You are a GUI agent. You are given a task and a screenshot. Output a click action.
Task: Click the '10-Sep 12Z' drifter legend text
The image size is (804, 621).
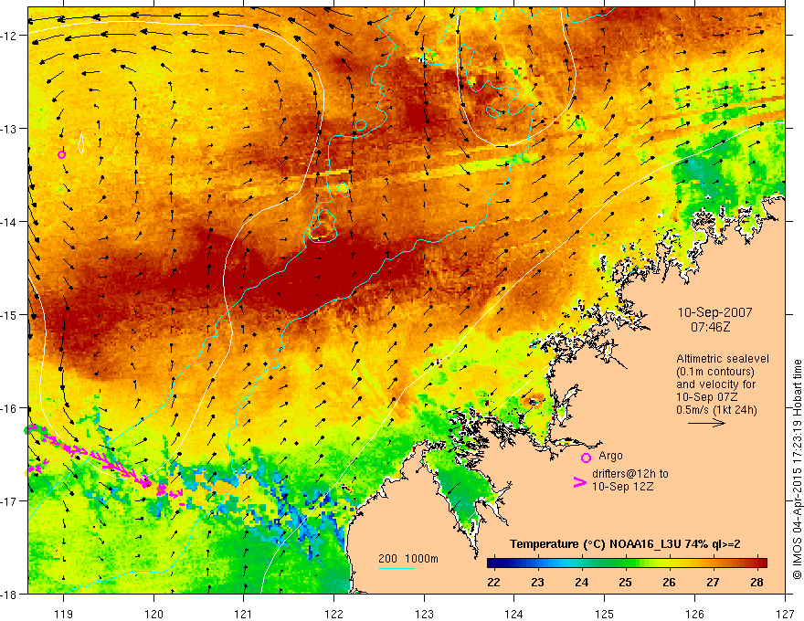point(622,486)
